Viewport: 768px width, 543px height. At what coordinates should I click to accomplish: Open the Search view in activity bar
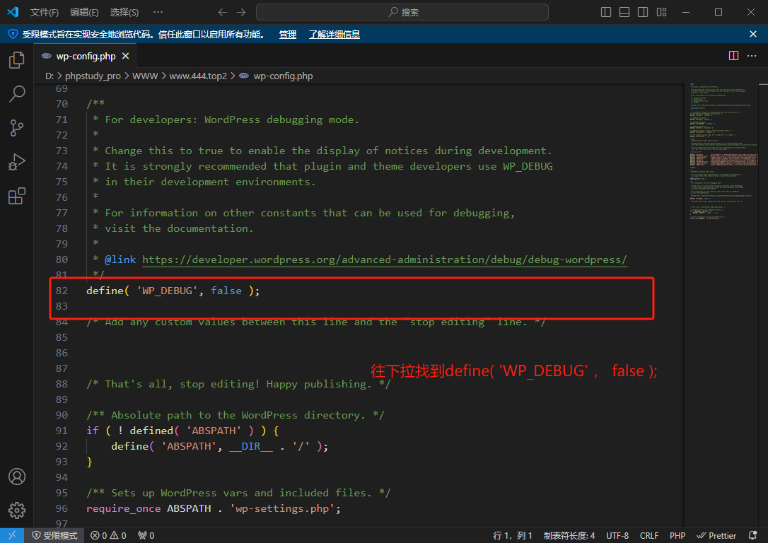tap(17, 93)
